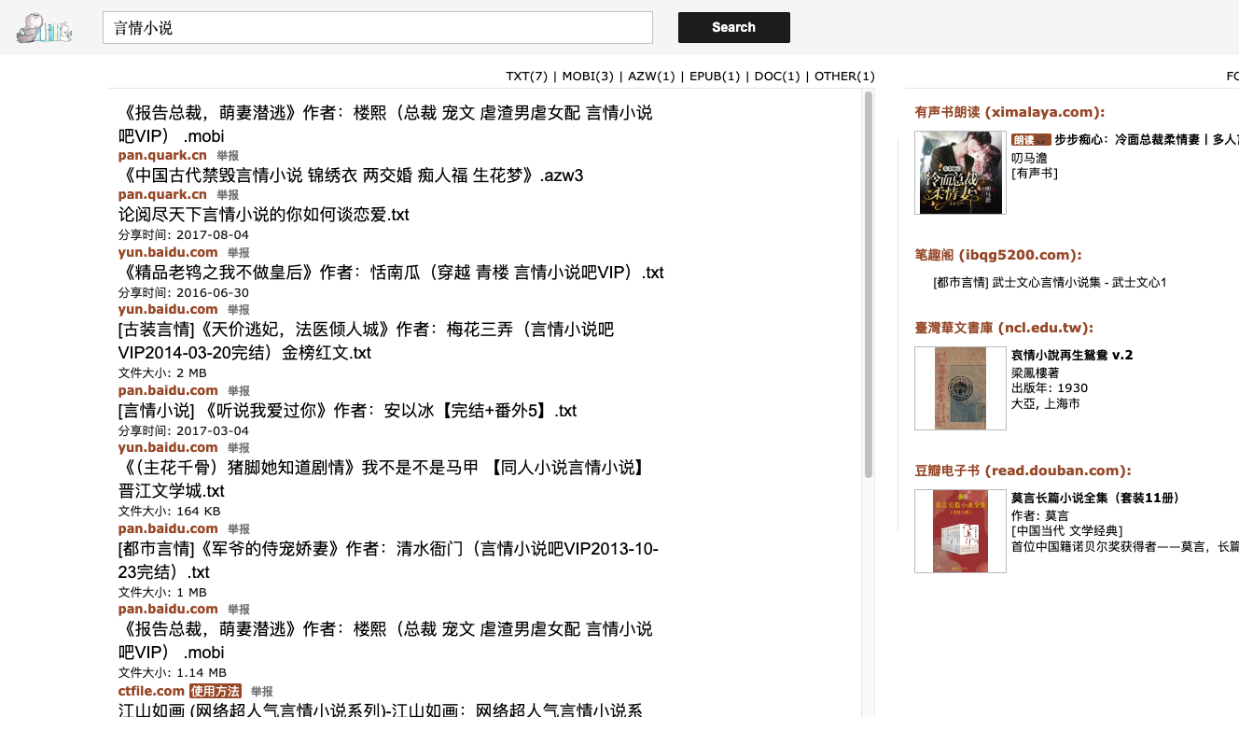Open 莫言长篇小说全集（套装11册） title
This screenshot has width=1239, height=731.
1097,498
